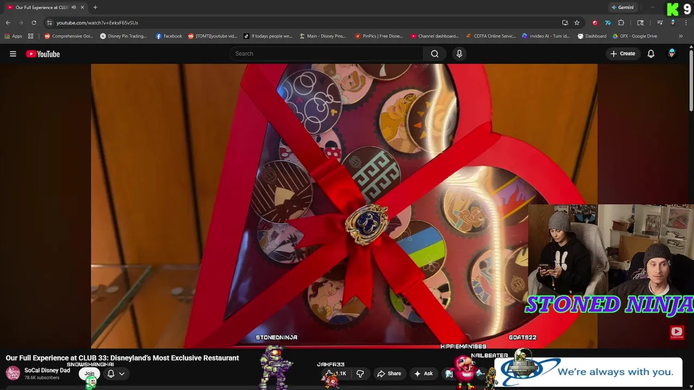
Task: Click the search magnifier button
Action: (x=435, y=54)
